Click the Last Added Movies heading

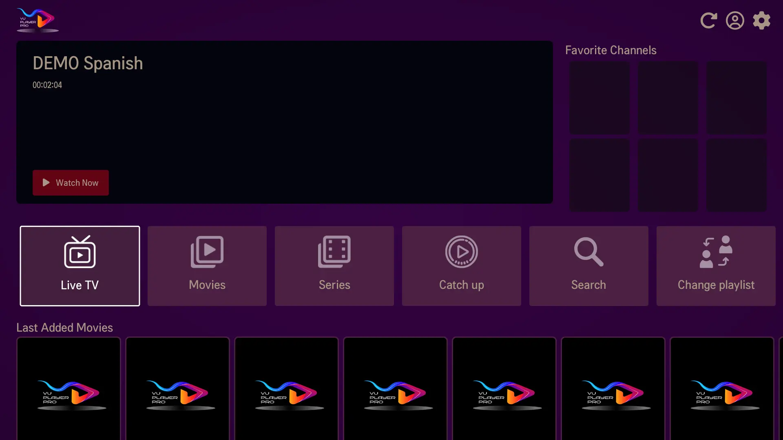click(x=64, y=328)
